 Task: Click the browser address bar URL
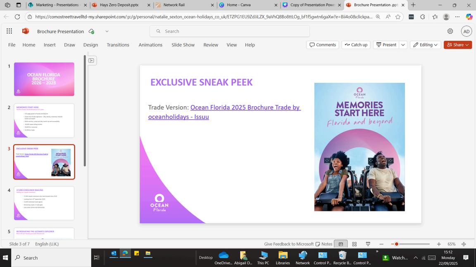point(204,16)
